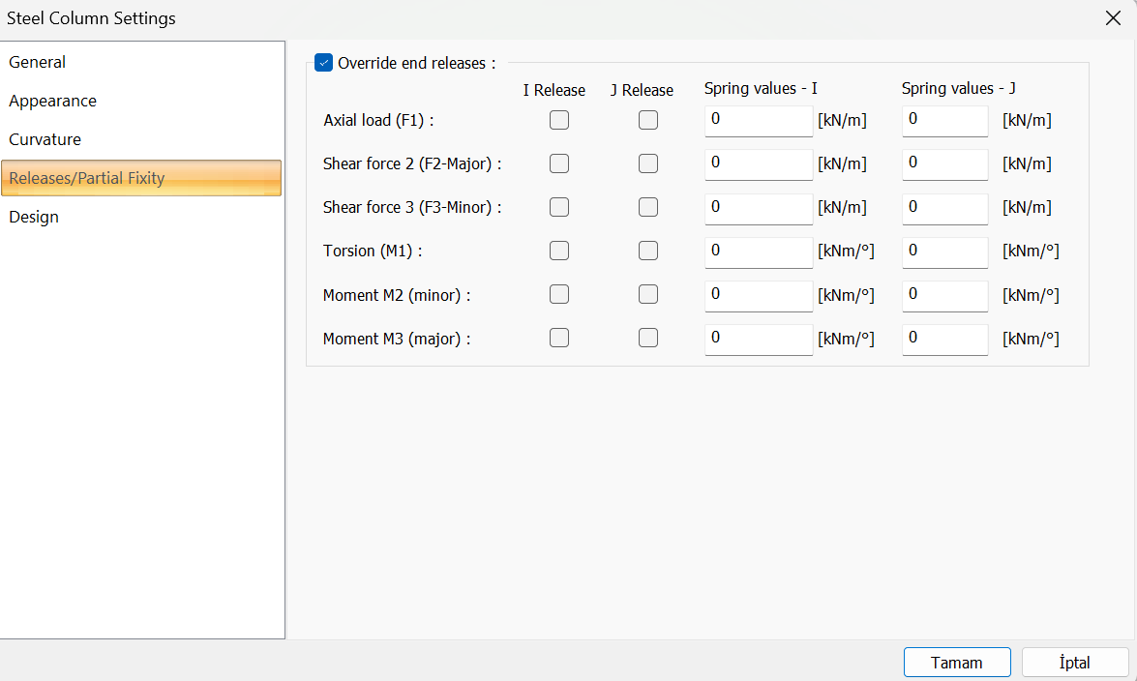
Task: Enable I Release for Moment M3 (major)
Action: (x=559, y=338)
